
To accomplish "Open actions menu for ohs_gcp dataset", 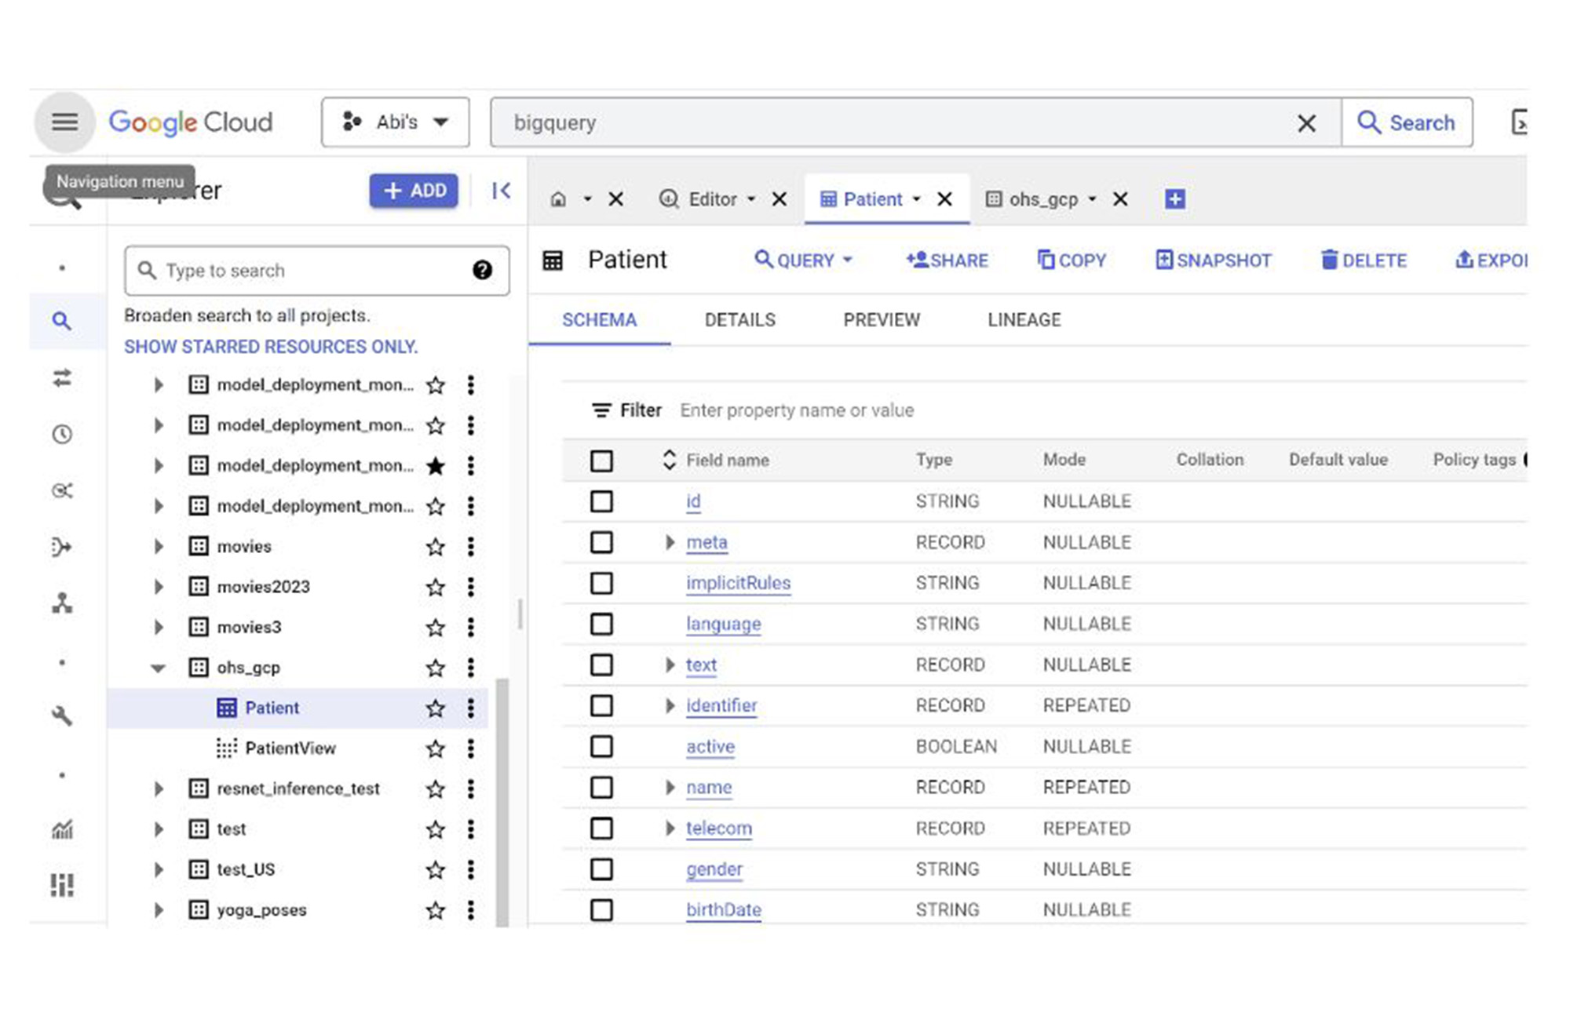I will pos(471,668).
